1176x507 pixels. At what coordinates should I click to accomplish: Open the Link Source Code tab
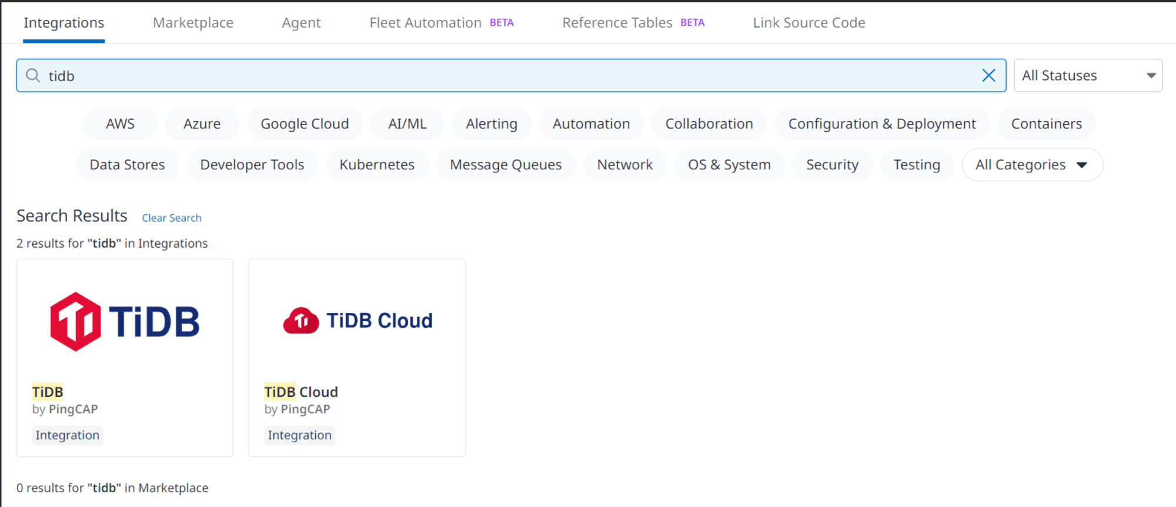[809, 23]
